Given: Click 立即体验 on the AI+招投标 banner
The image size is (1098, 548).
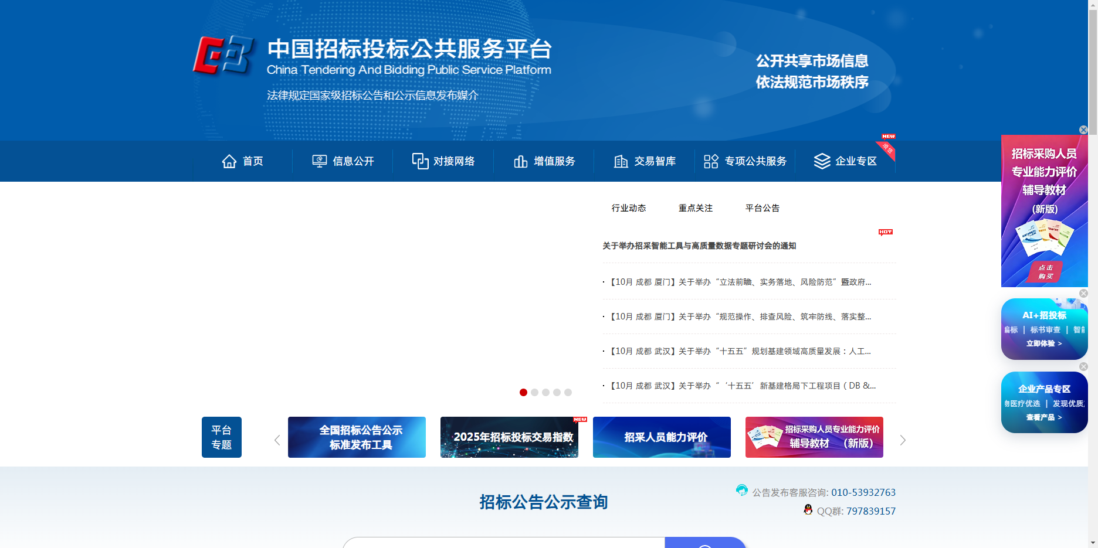Looking at the screenshot, I should 1044,343.
